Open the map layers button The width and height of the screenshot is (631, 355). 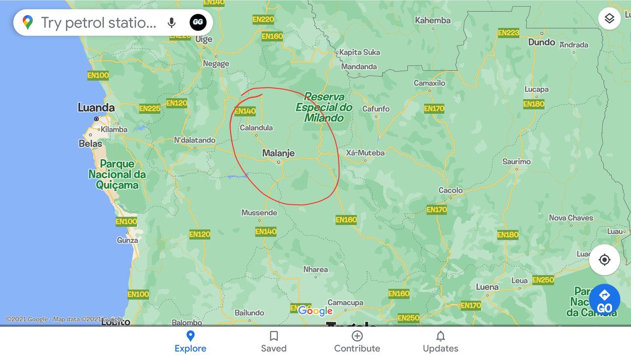click(x=609, y=19)
